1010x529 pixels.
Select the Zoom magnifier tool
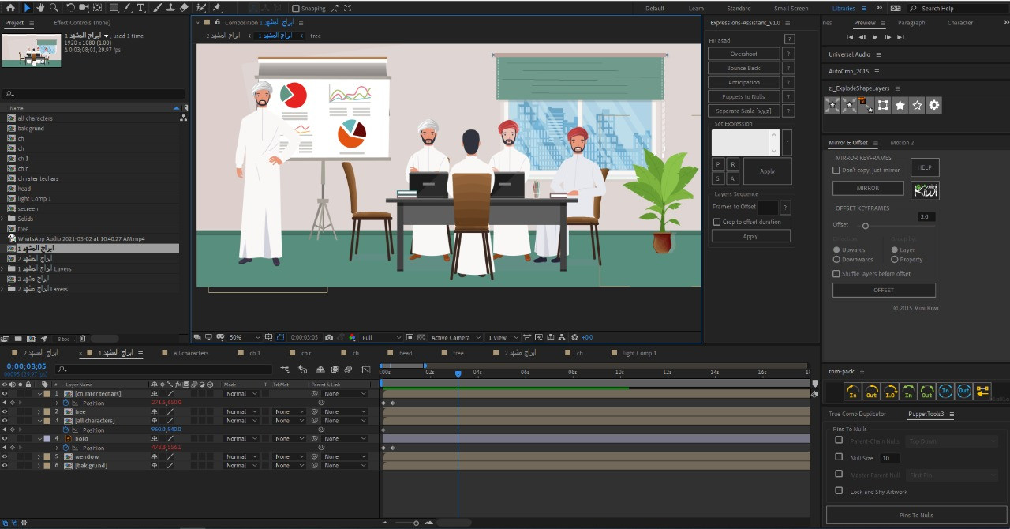point(54,8)
